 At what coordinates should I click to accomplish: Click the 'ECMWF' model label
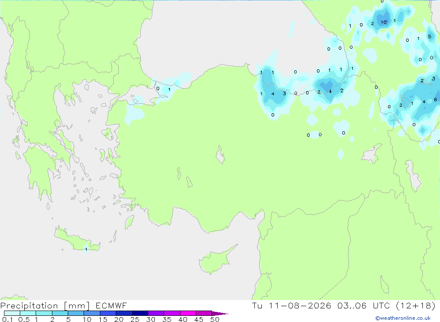(x=111, y=305)
